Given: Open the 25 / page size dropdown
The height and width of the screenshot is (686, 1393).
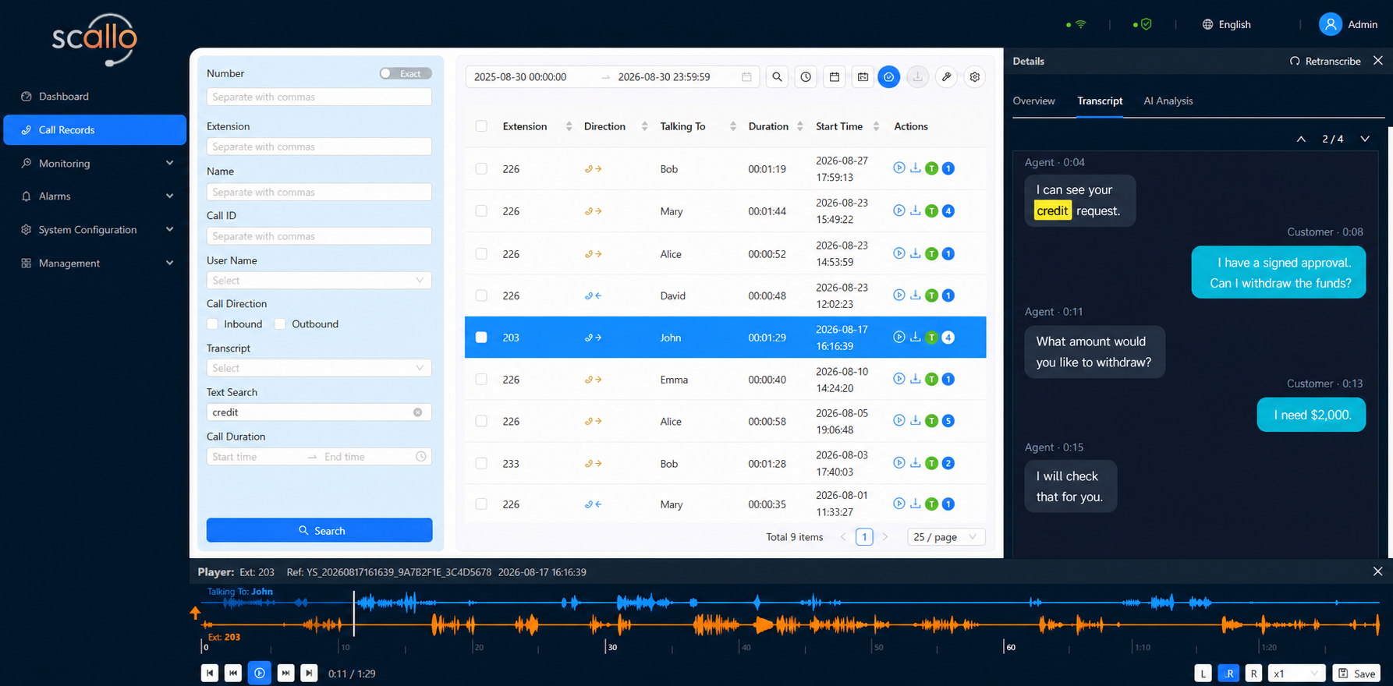Looking at the screenshot, I should coord(946,537).
